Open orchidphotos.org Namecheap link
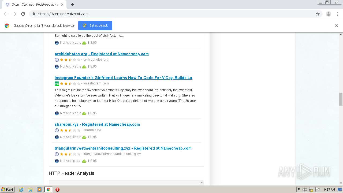343x193 pixels. click(x=102, y=54)
